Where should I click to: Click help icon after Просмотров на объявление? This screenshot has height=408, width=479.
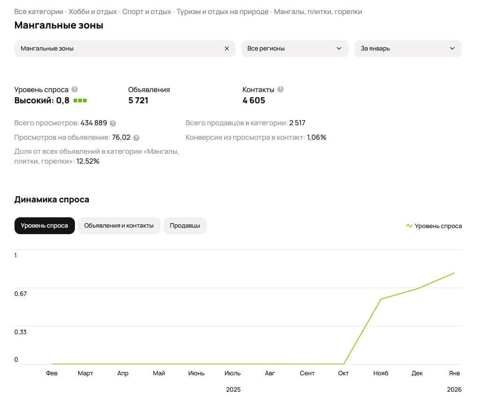pos(136,138)
